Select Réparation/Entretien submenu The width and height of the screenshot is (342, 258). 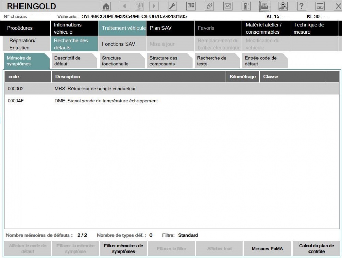click(26, 44)
